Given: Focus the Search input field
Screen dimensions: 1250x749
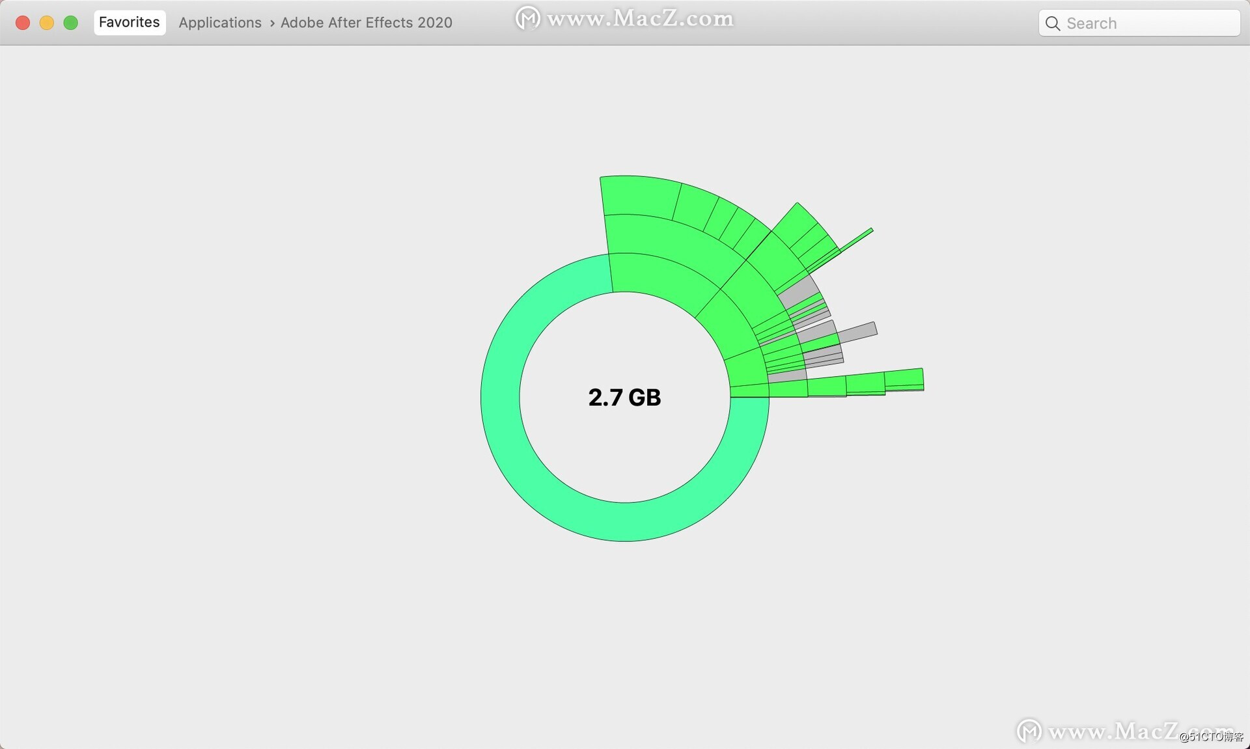Looking at the screenshot, I should [x=1139, y=23].
